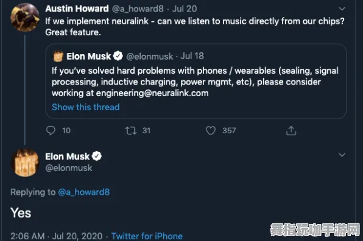
Task: Open the Twitter for iPhone link
Action: (147, 236)
